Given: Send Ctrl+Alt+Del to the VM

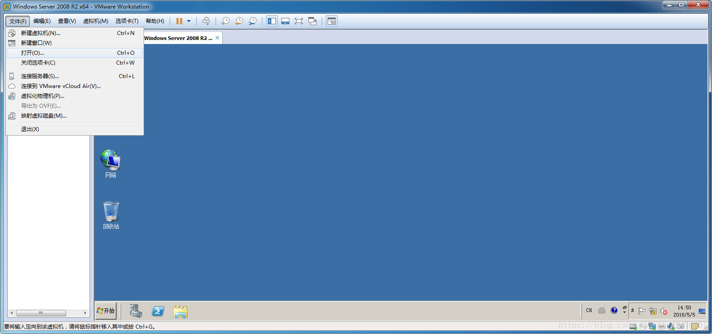Looking at the screenshot, I should pyautogui.click(x=206, y=21).
